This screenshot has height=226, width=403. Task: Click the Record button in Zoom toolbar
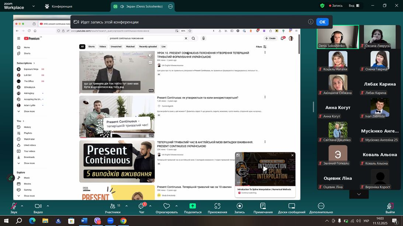pyautogui.click(x=240, y=206)
